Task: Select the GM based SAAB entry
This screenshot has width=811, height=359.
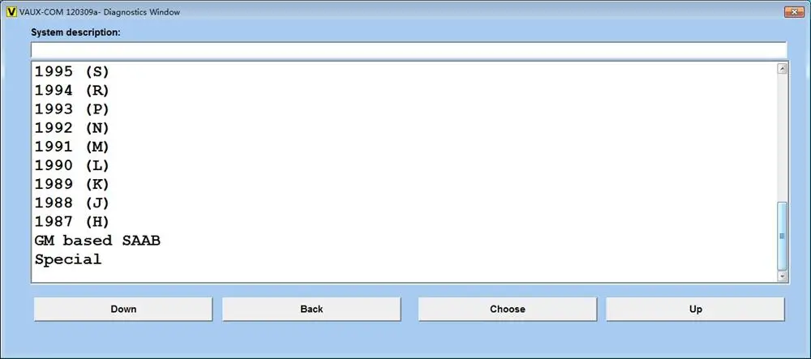Action: [97, 241]
